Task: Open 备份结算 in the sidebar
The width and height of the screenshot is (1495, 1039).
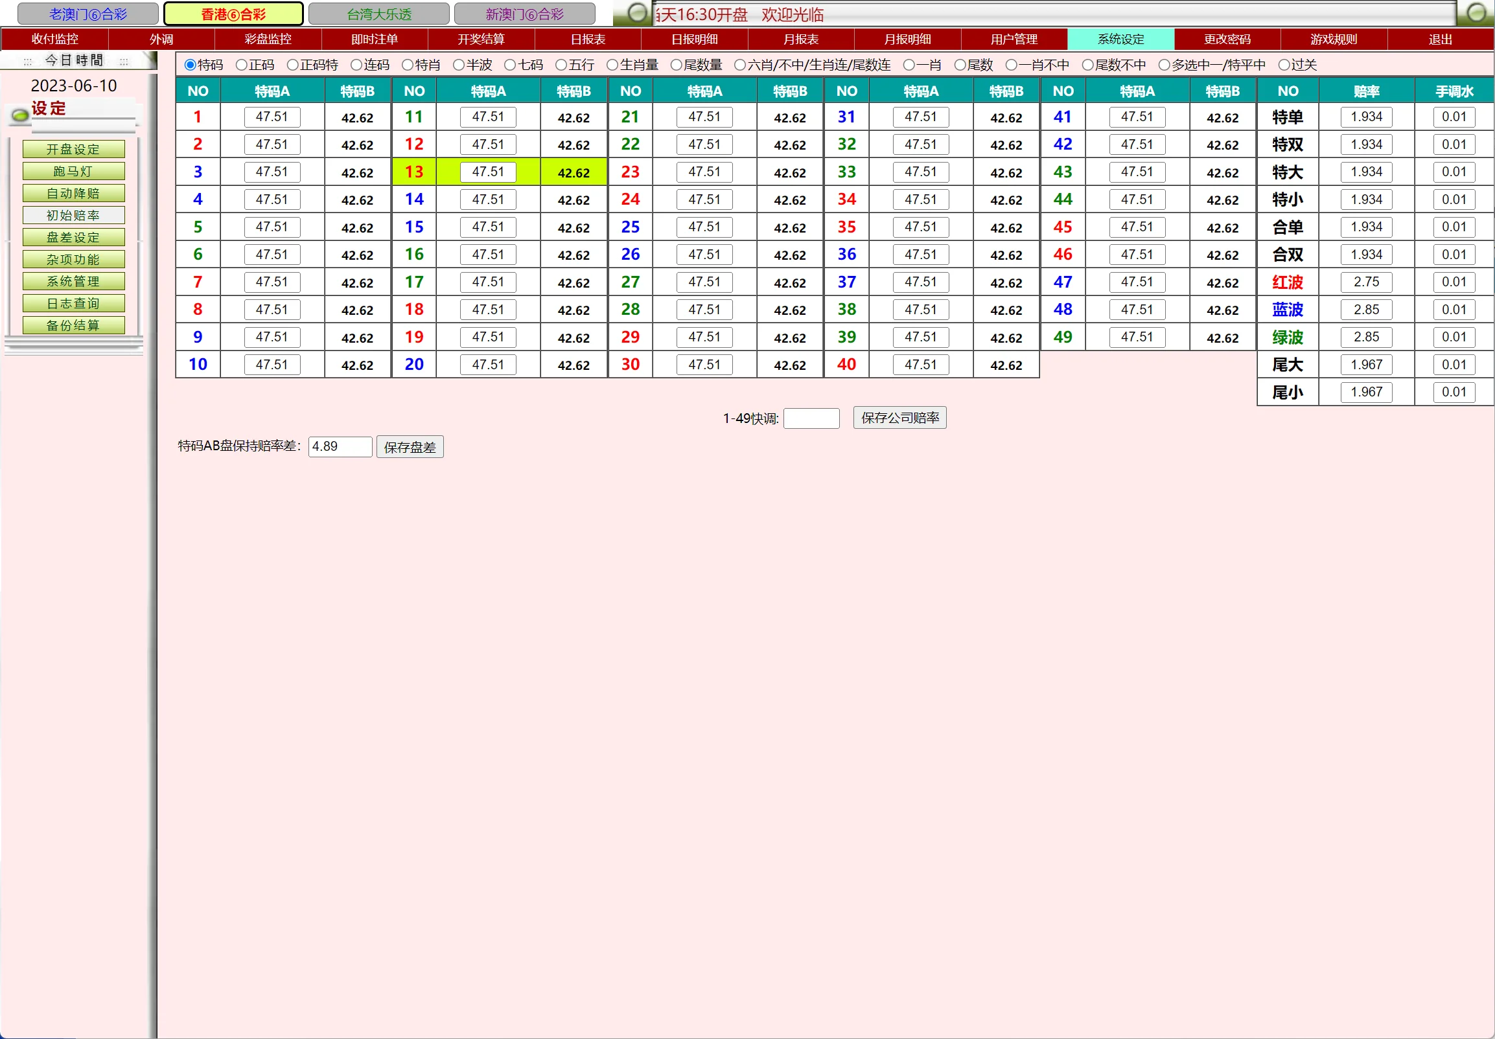Action: coord(74,326)
